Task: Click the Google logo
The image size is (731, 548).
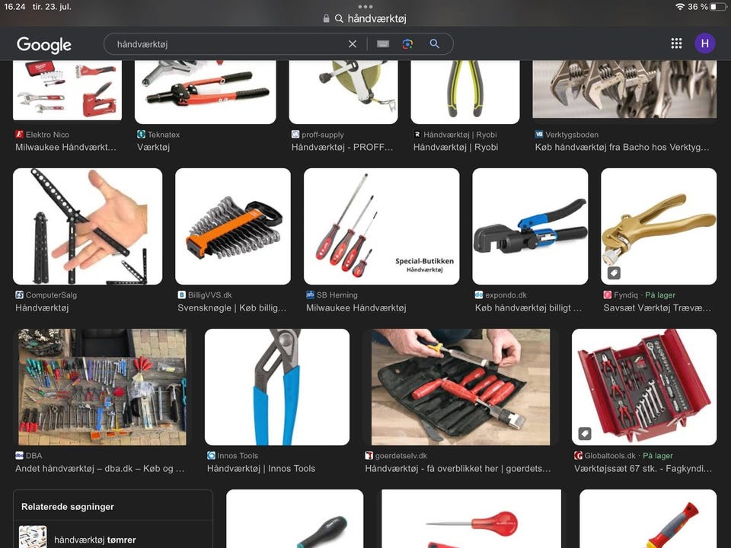Action: click(44, 44)
